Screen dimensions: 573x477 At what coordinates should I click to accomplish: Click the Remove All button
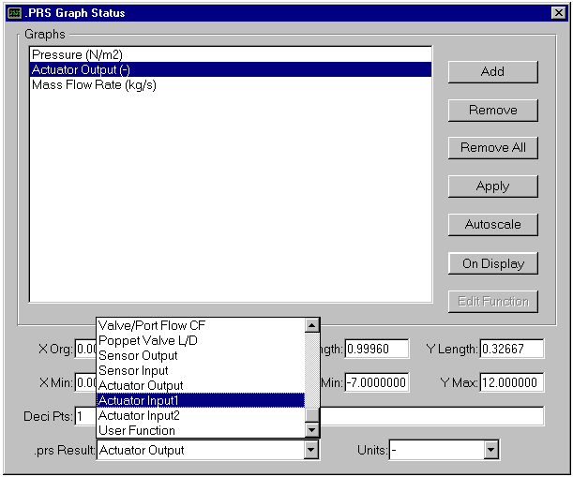click(x=492, y=147)
